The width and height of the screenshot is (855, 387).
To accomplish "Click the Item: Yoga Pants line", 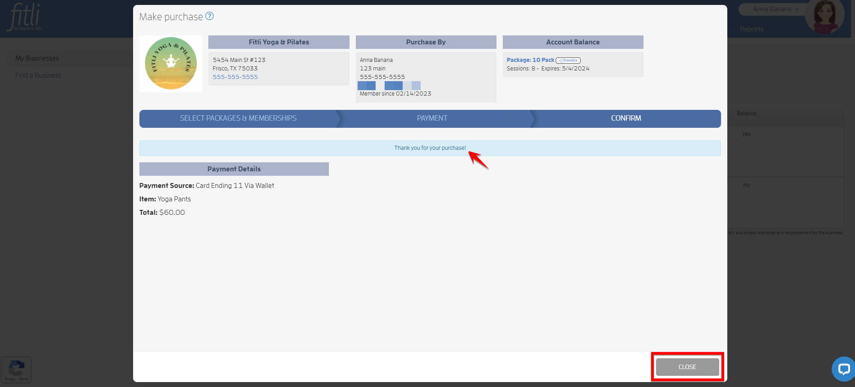I will click(165, 199).
